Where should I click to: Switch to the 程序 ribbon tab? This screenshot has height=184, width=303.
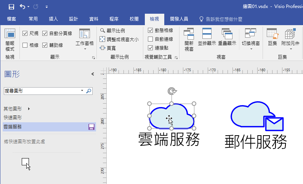coord(114,19)
